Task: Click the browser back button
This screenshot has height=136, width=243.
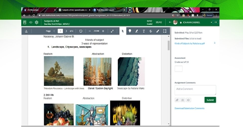Action: click(24, 15)
